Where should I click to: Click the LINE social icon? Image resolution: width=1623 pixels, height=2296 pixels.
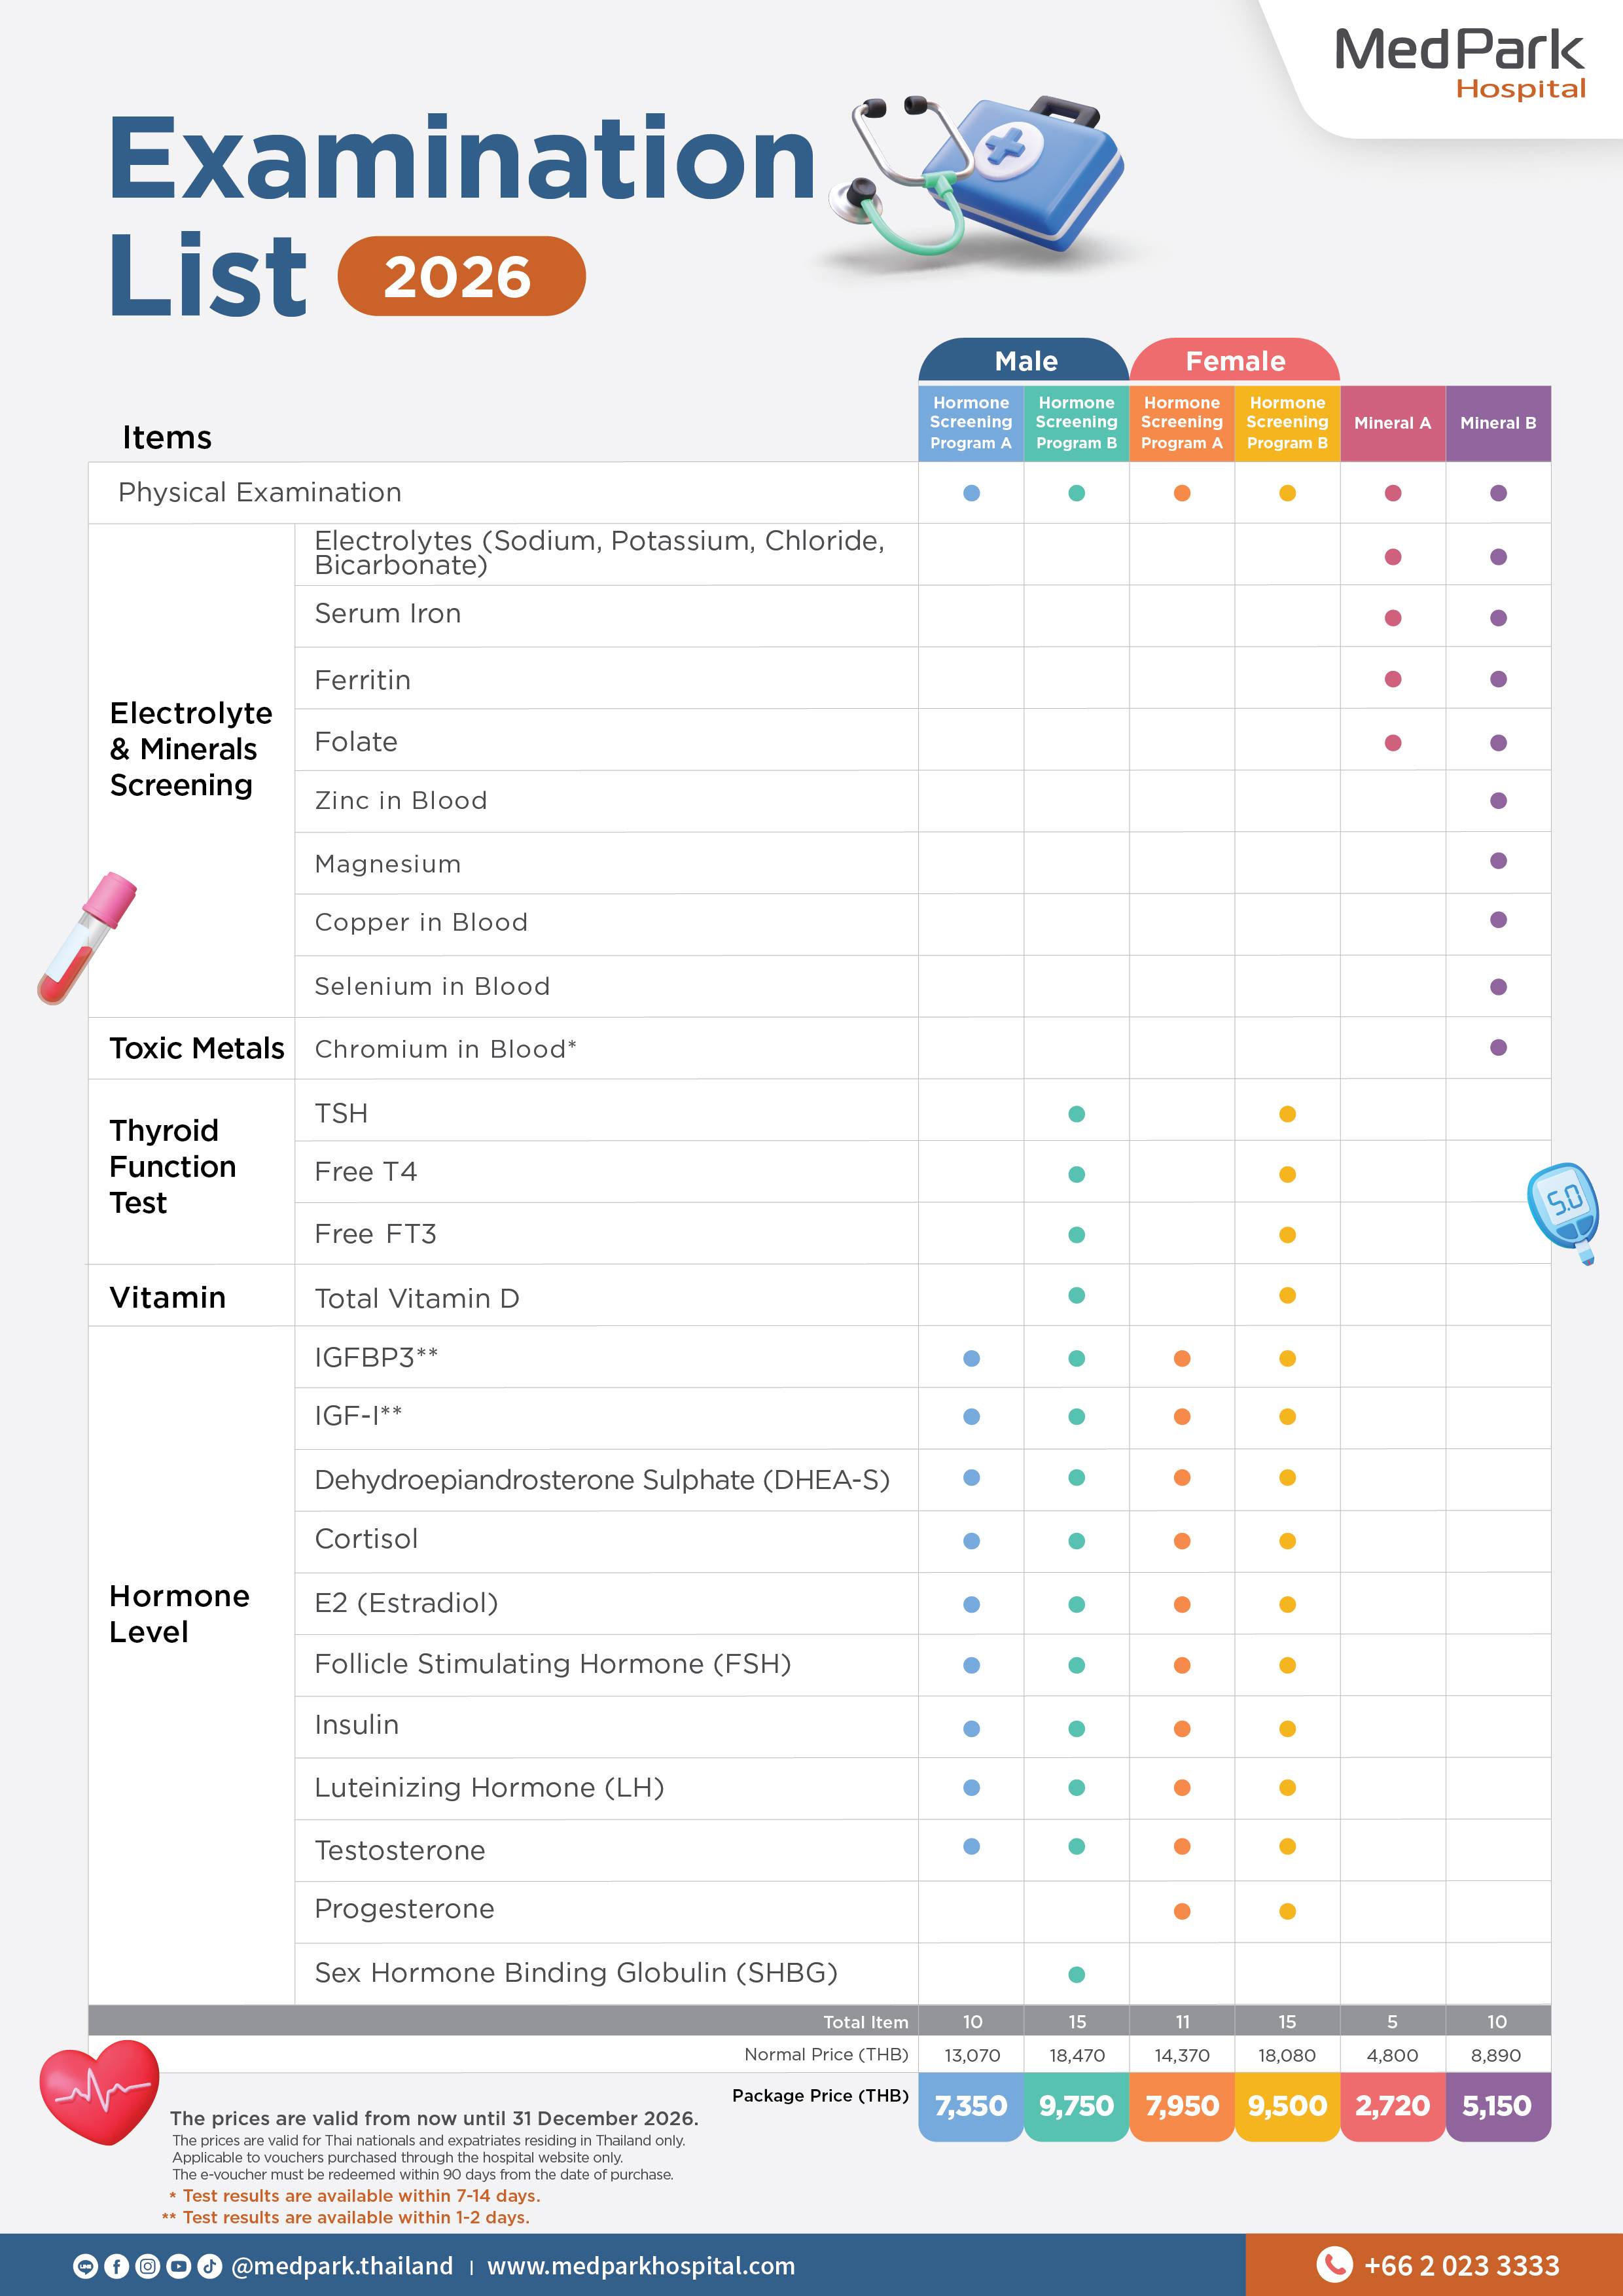click(86, 2266)
